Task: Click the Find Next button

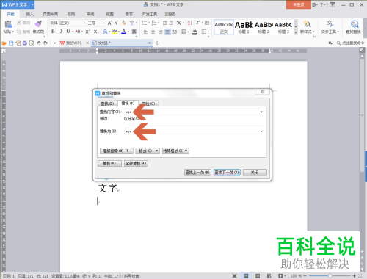Action: (x=227, y=173)
